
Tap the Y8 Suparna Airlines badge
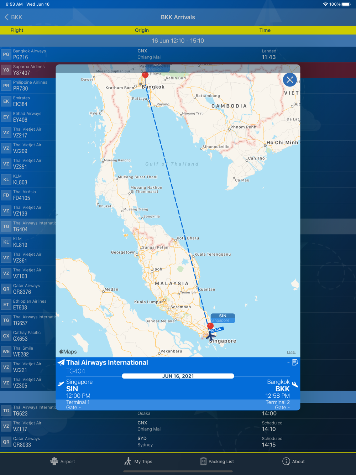(6, 70)
